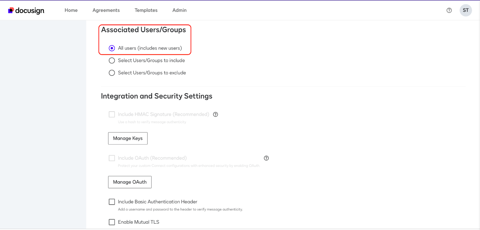The width and height of the screenshot is (480, 230).
Task: Open the ST user profile avatar
Action: click(466, 10)
